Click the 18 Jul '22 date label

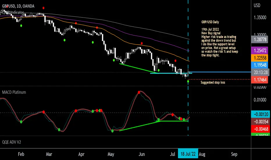point(188,154)
